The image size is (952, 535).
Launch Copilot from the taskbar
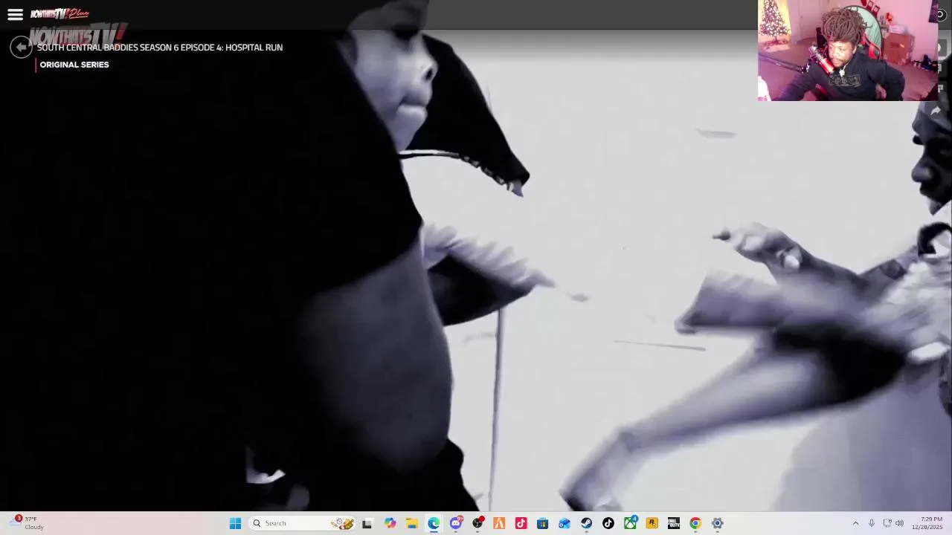(x=390, y=523)
